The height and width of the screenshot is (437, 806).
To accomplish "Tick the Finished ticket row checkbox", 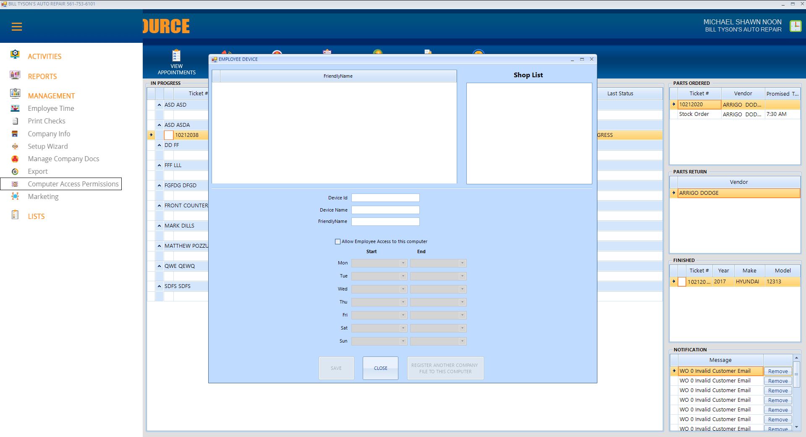I will click(682, 282).
